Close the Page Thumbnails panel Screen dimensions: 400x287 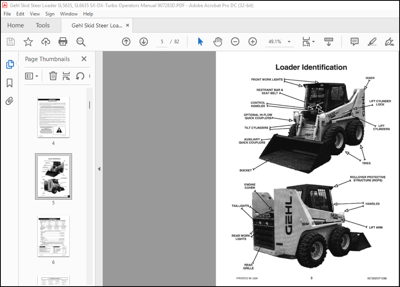(x=84, y=59)
